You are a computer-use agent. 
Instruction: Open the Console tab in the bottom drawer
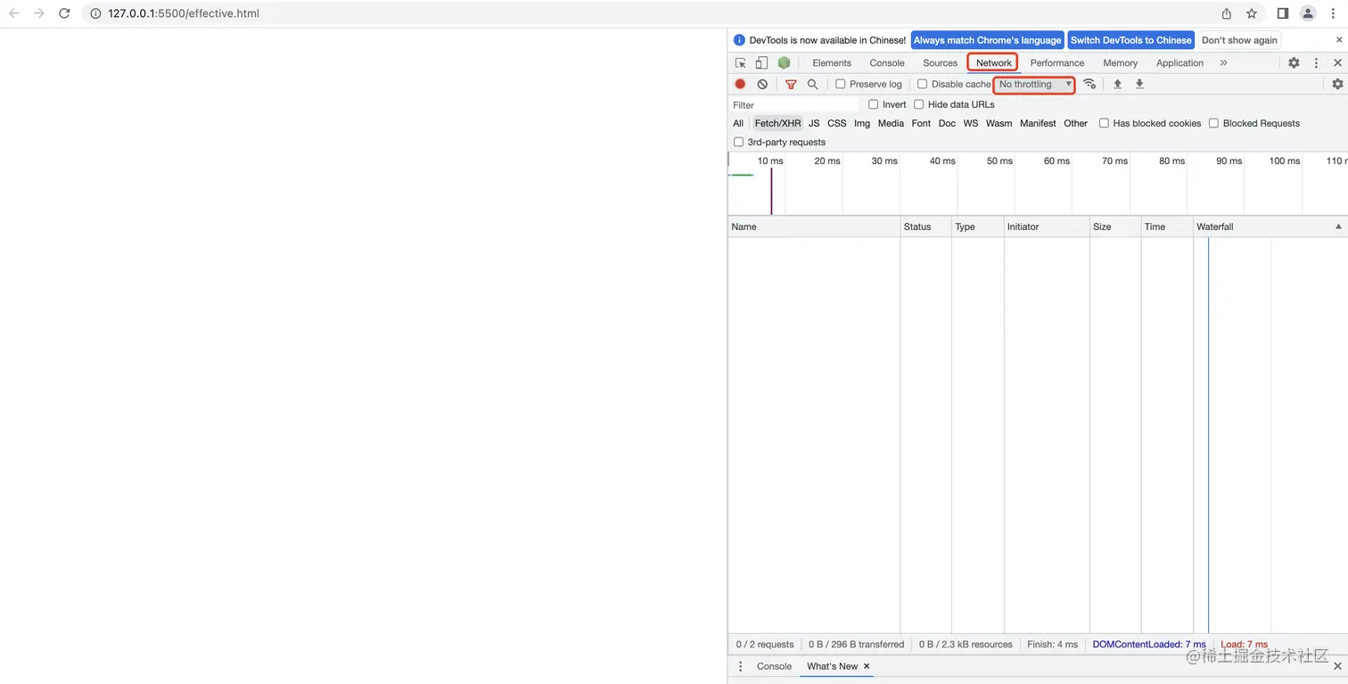pos(774,666)
